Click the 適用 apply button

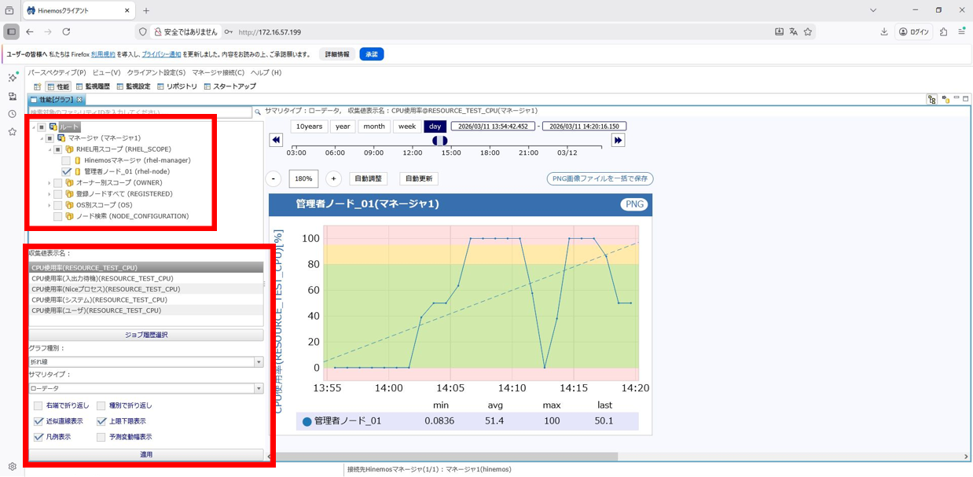[146, 454]
